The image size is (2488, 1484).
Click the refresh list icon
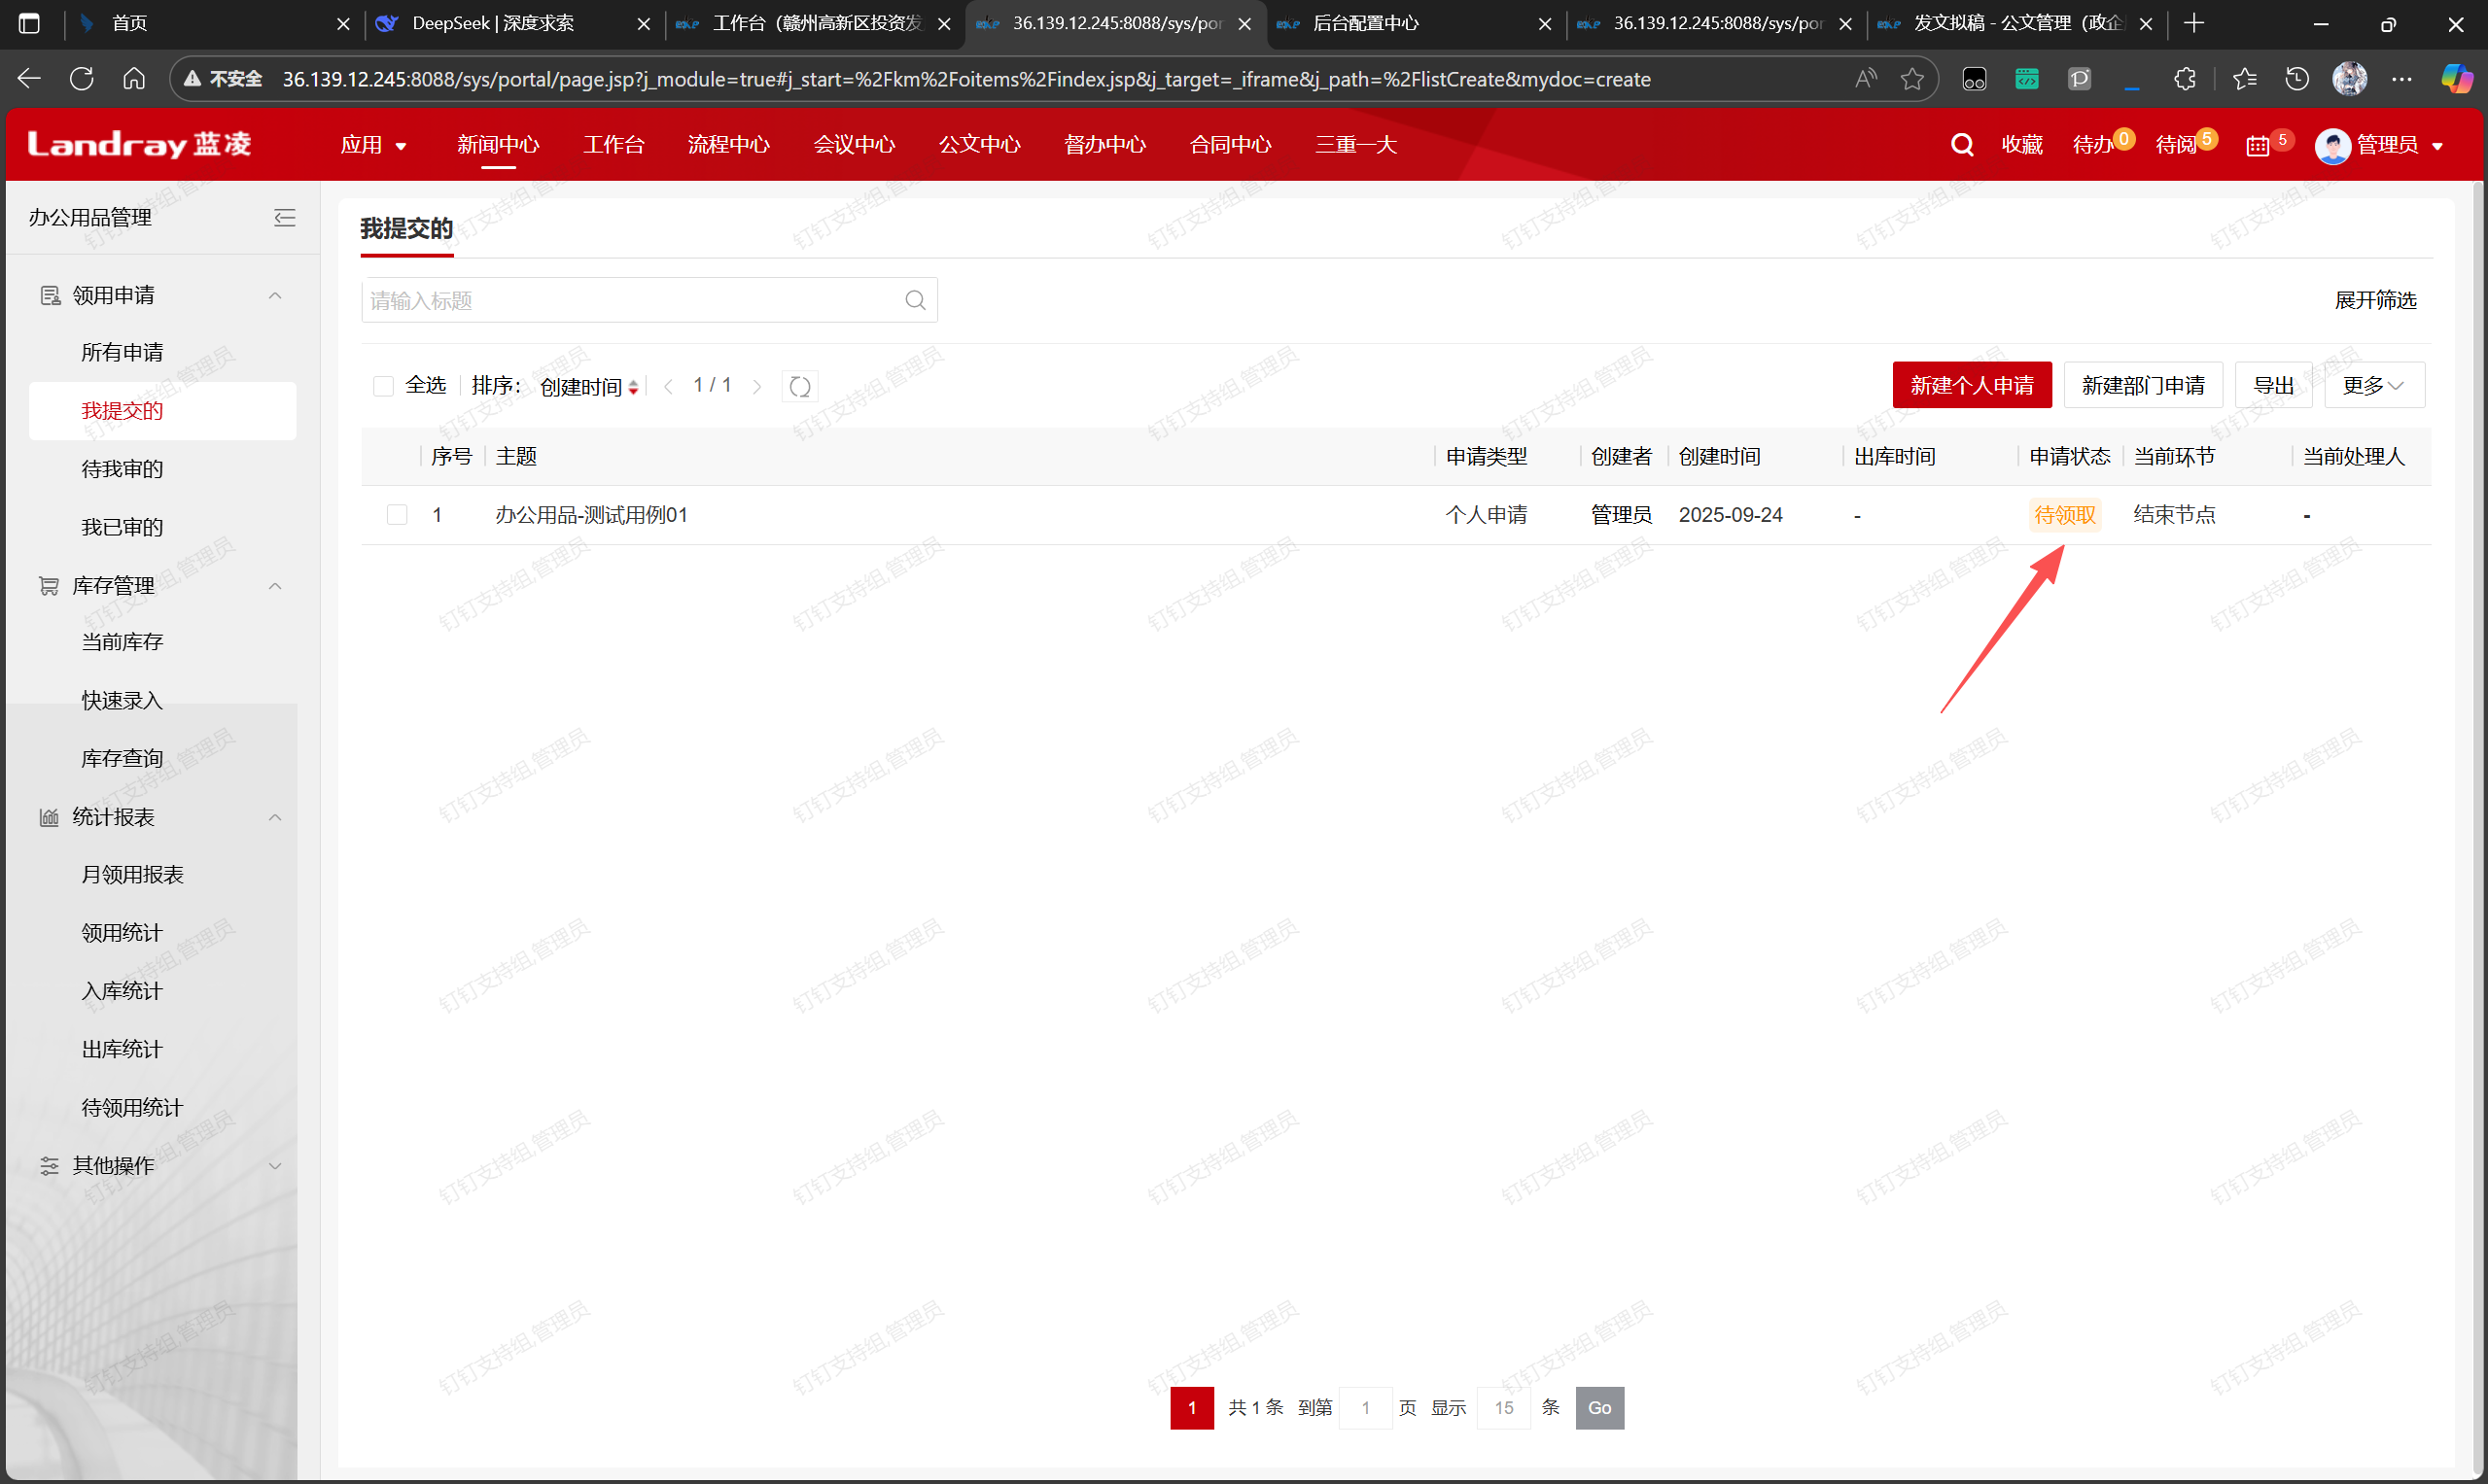(799, 386)
